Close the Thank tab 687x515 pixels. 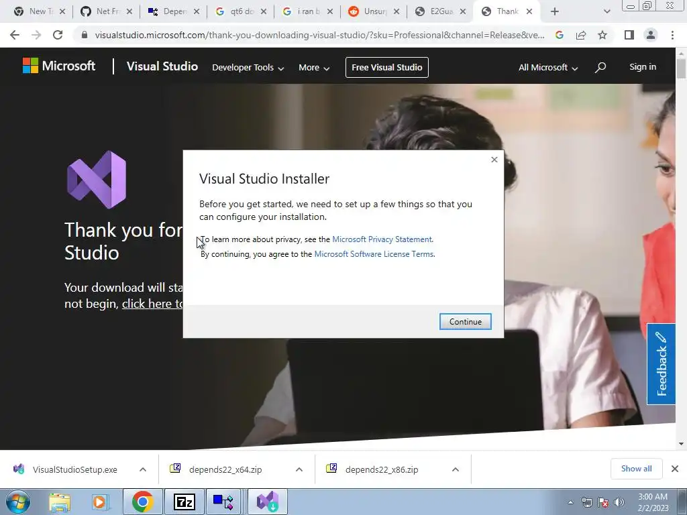(529, 11)
